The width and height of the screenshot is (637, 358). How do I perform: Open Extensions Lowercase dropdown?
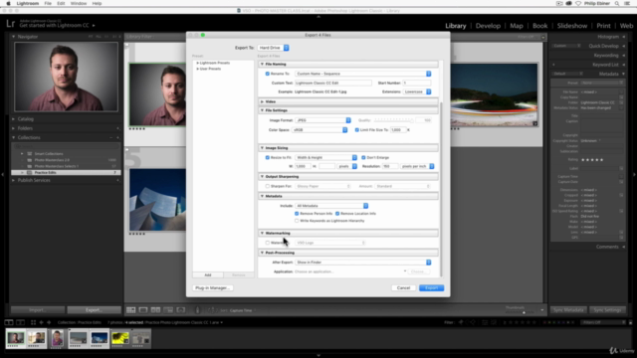(417, 91)
